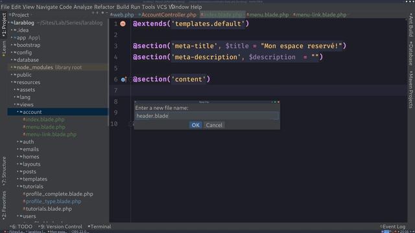Viewport: 415px width, 233px height.
Task: Select menu.blade.php in the project tree
Action: (45, 127)
